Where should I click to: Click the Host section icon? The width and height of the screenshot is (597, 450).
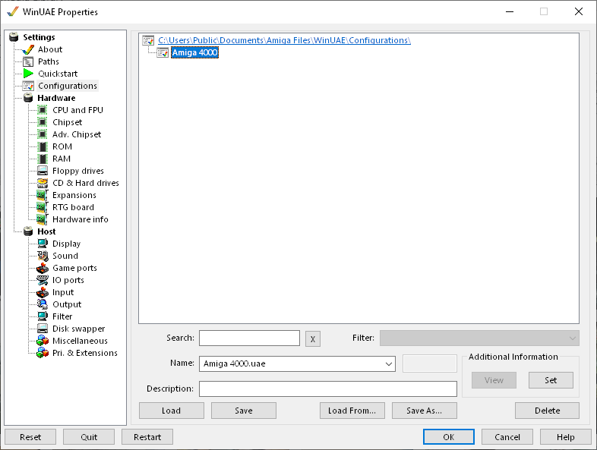(28, 231)
